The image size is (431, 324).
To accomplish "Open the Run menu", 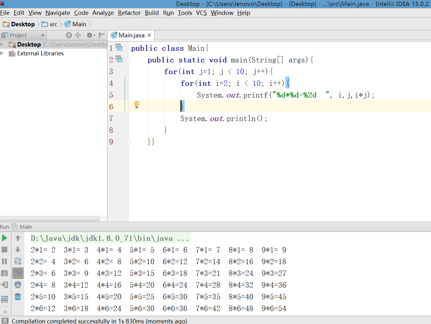I will pyautogui.click(x=168, y=13).
